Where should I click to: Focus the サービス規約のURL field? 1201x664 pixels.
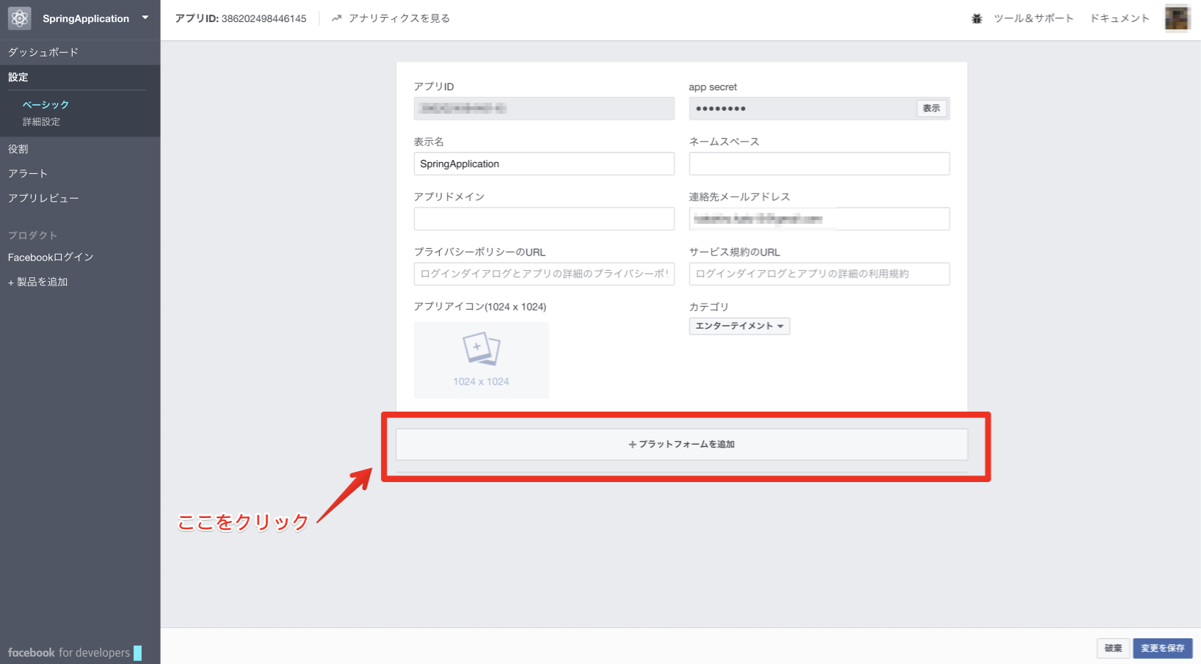click(819, 274)
